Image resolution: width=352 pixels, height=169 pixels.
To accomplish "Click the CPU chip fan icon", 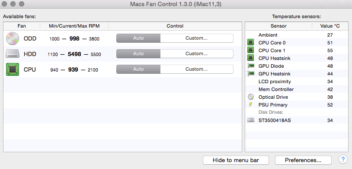I will click(x=13, y=69).
